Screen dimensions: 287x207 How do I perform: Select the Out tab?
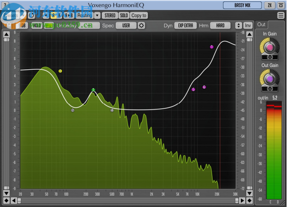coord(261,24)
